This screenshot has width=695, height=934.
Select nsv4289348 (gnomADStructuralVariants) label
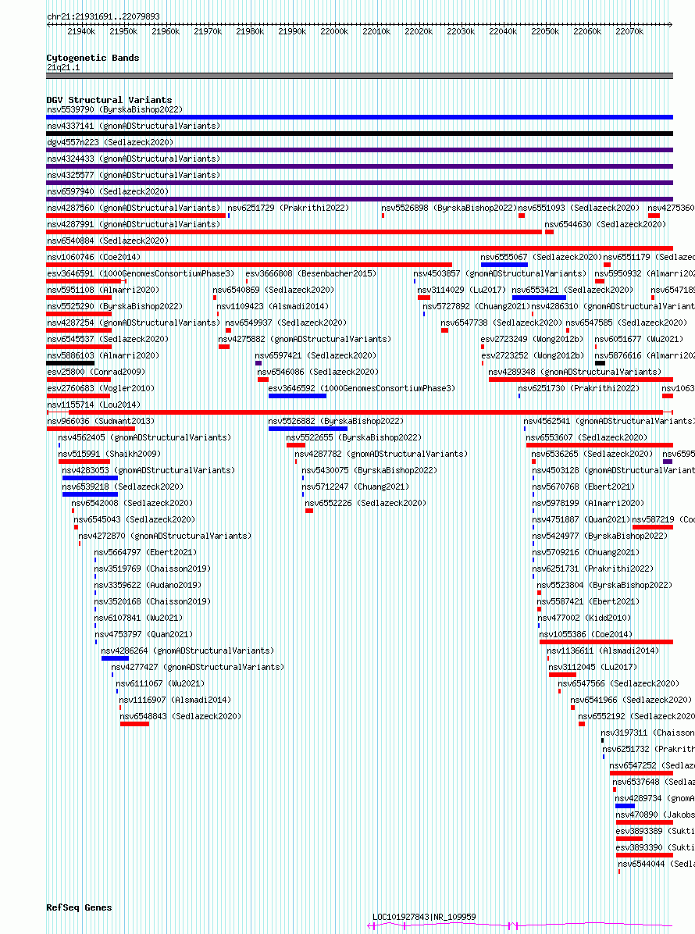coord(576,372)
